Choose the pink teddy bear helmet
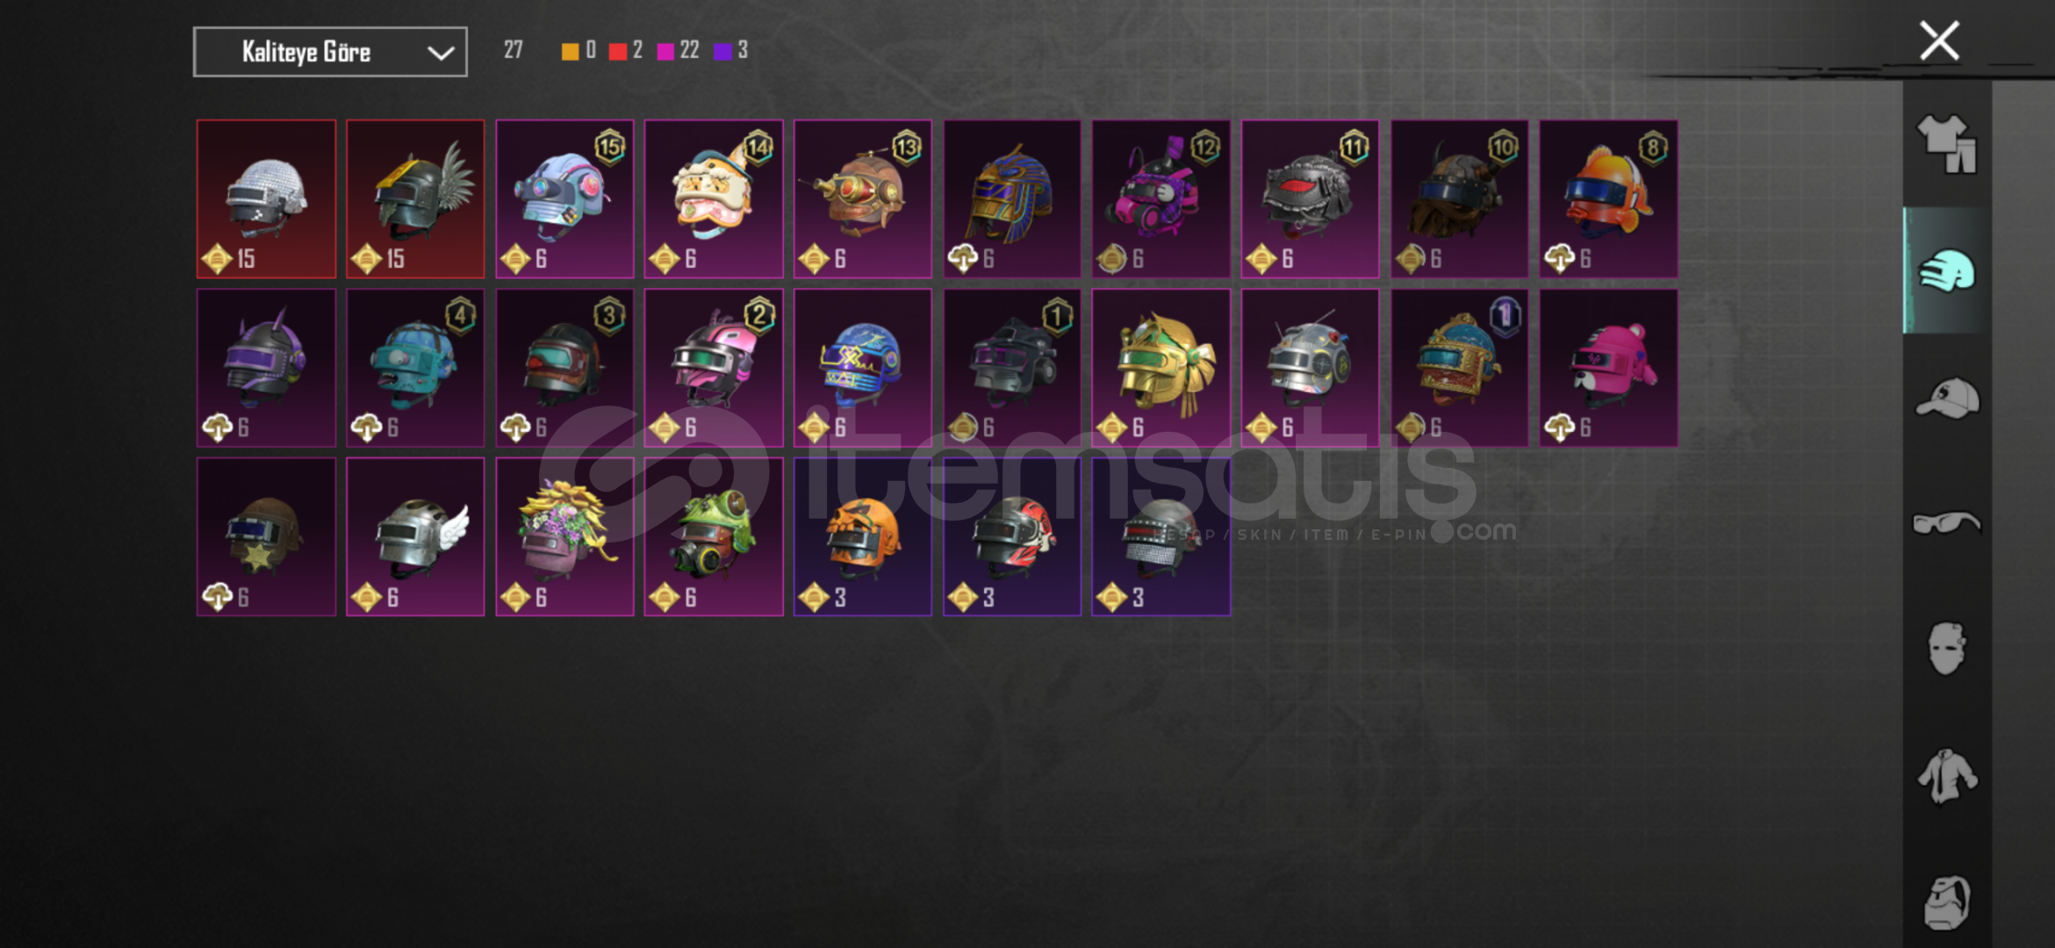Viewport: 2055px width, 948px height. [x=1608, y=368]
